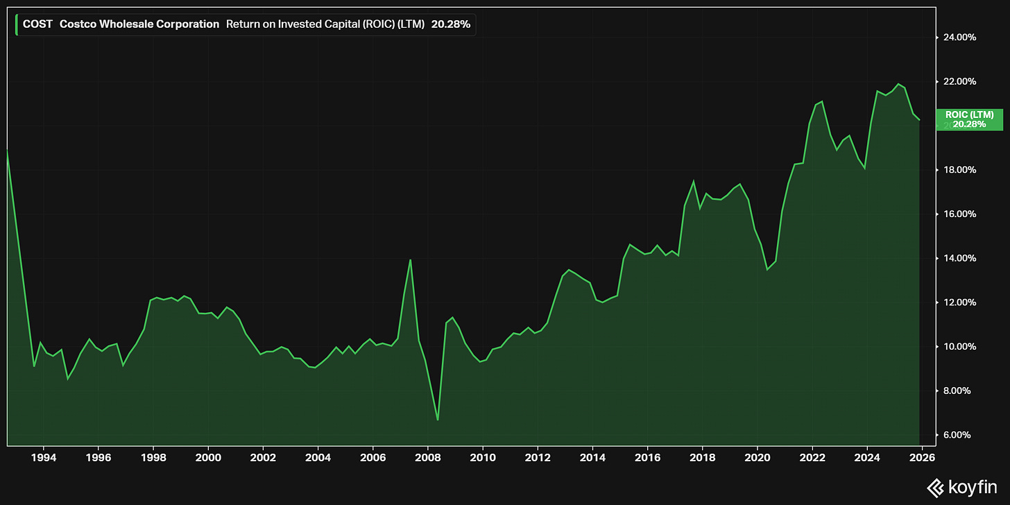Click the 1994 x-axis year label

tap(44, 458)
